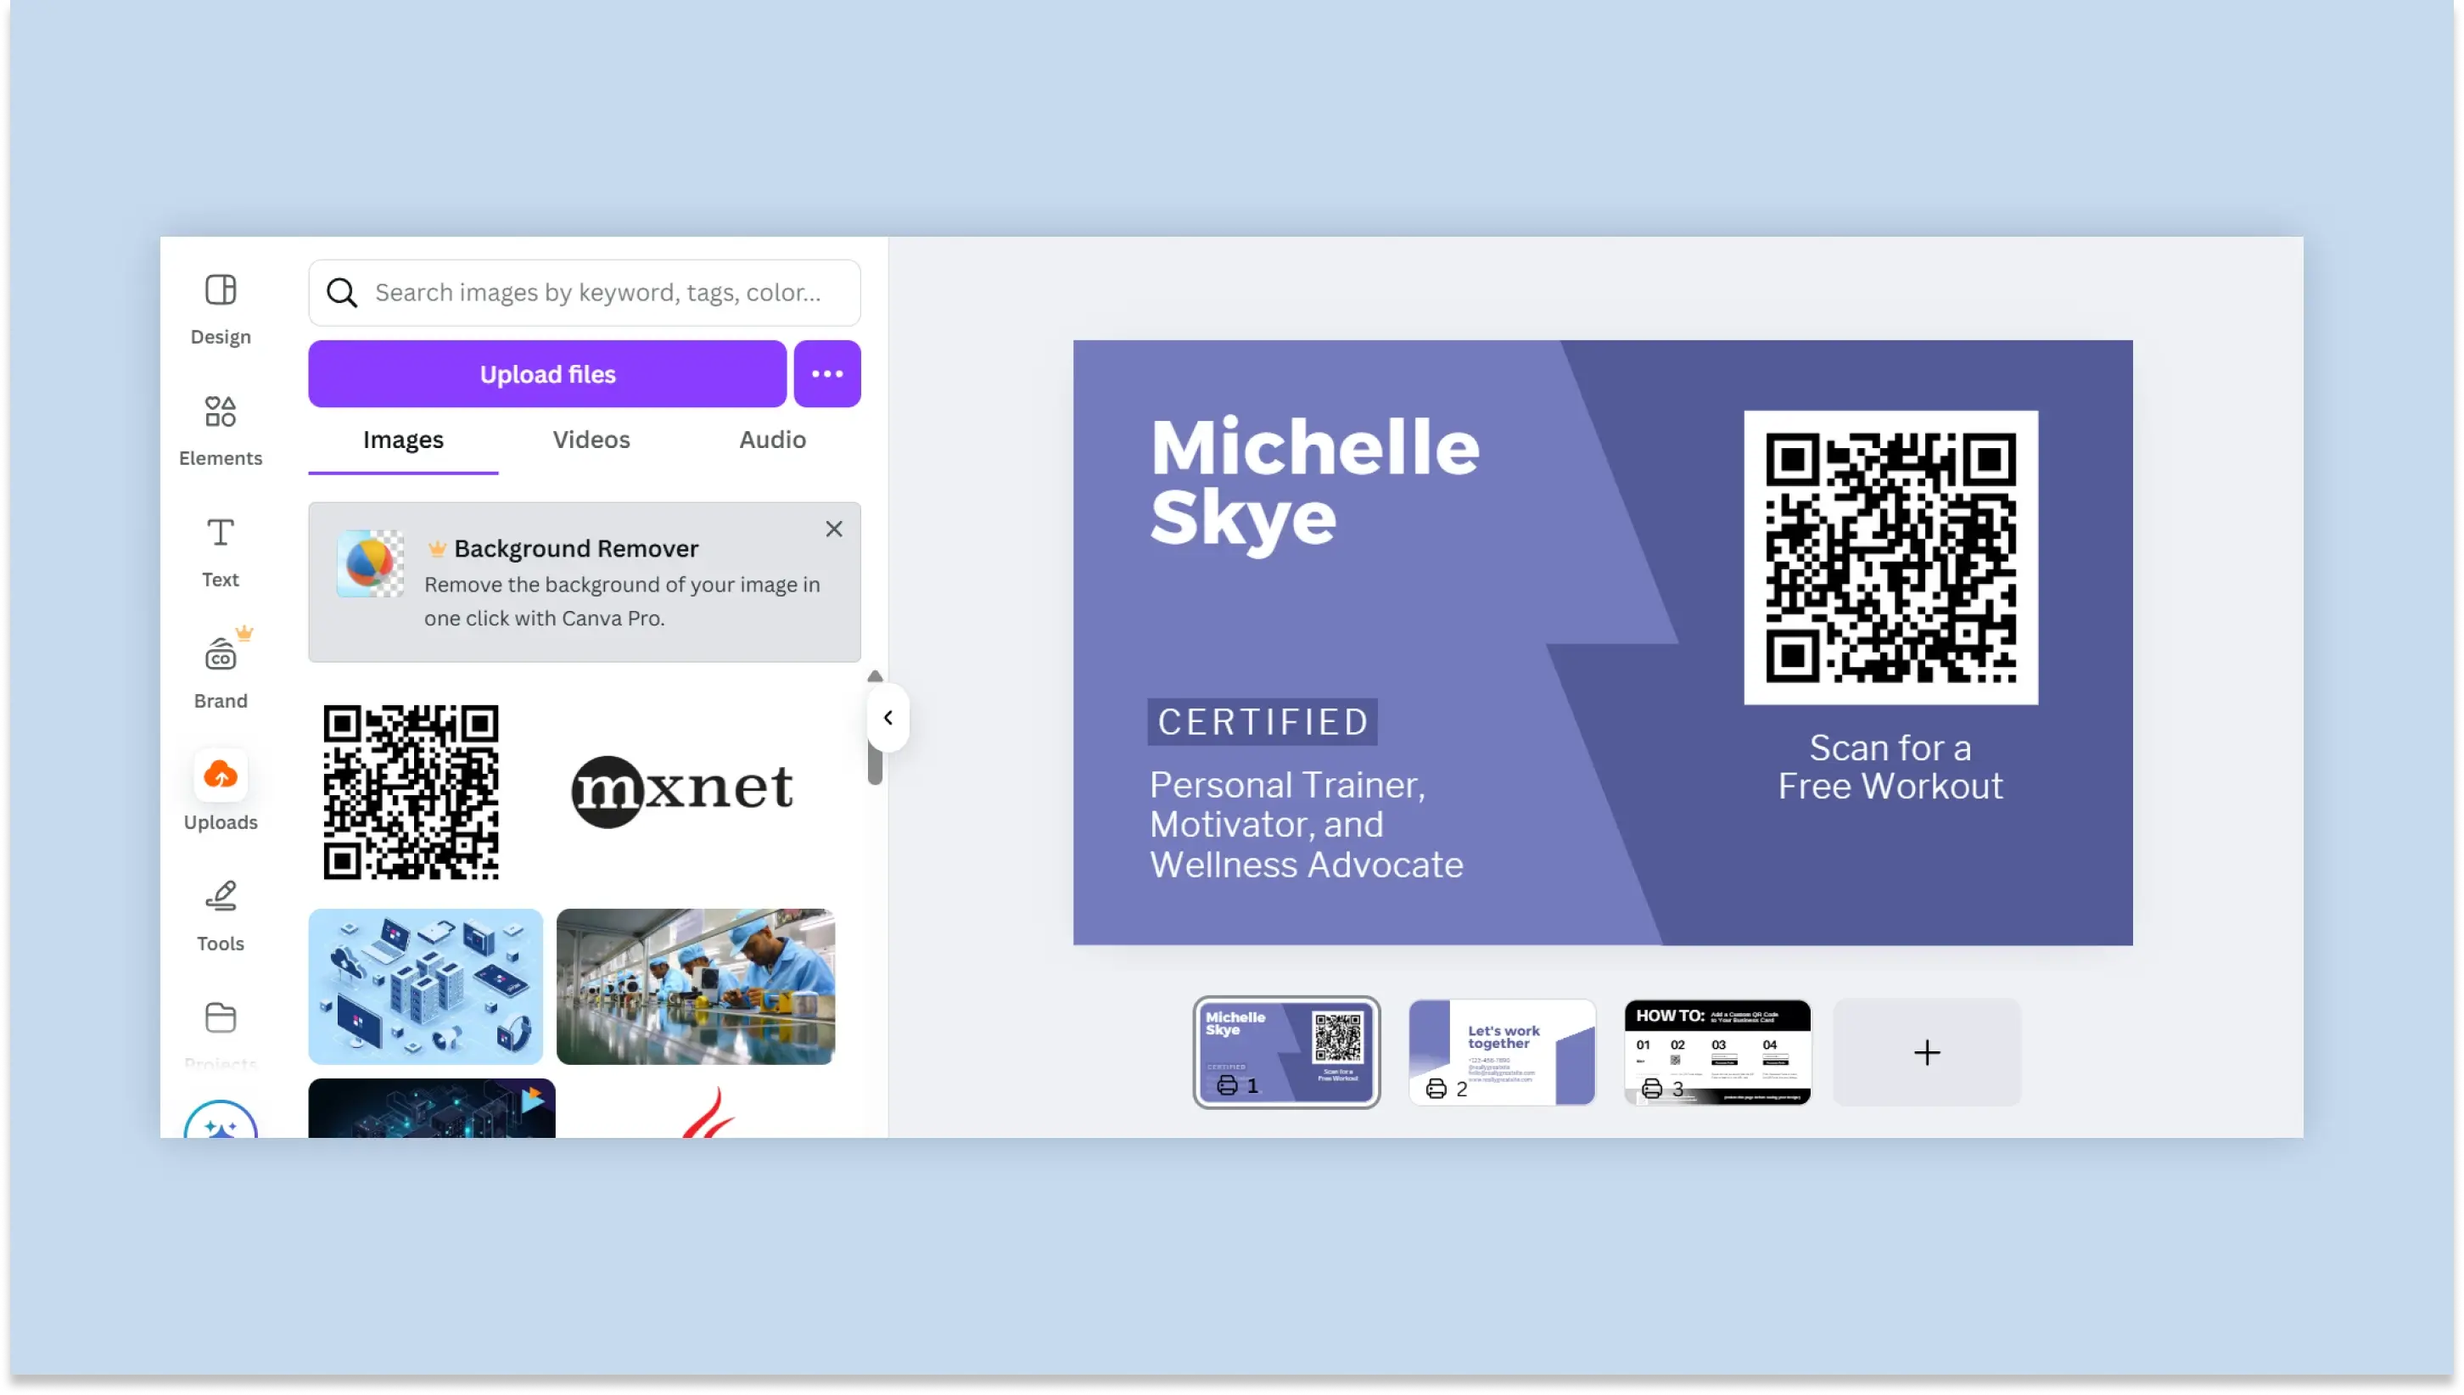Close the Background Remover banner

[x=833, y=529]
